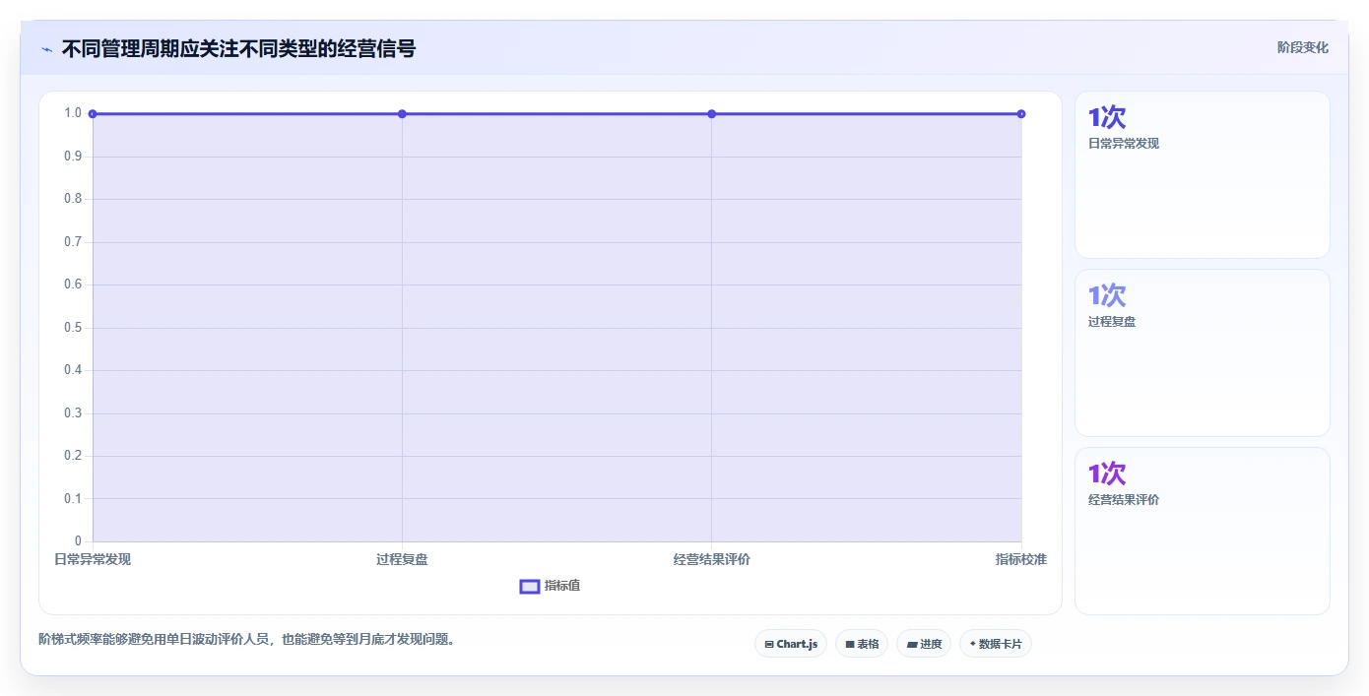Image resolution: width=1369 pixels, height=696 pixels.
Task: Open the 过程复盘 1次 data card
Action: tap(1202, 352)
